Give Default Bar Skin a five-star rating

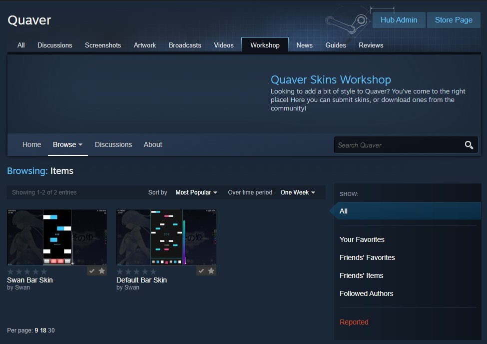click(152, 272)
